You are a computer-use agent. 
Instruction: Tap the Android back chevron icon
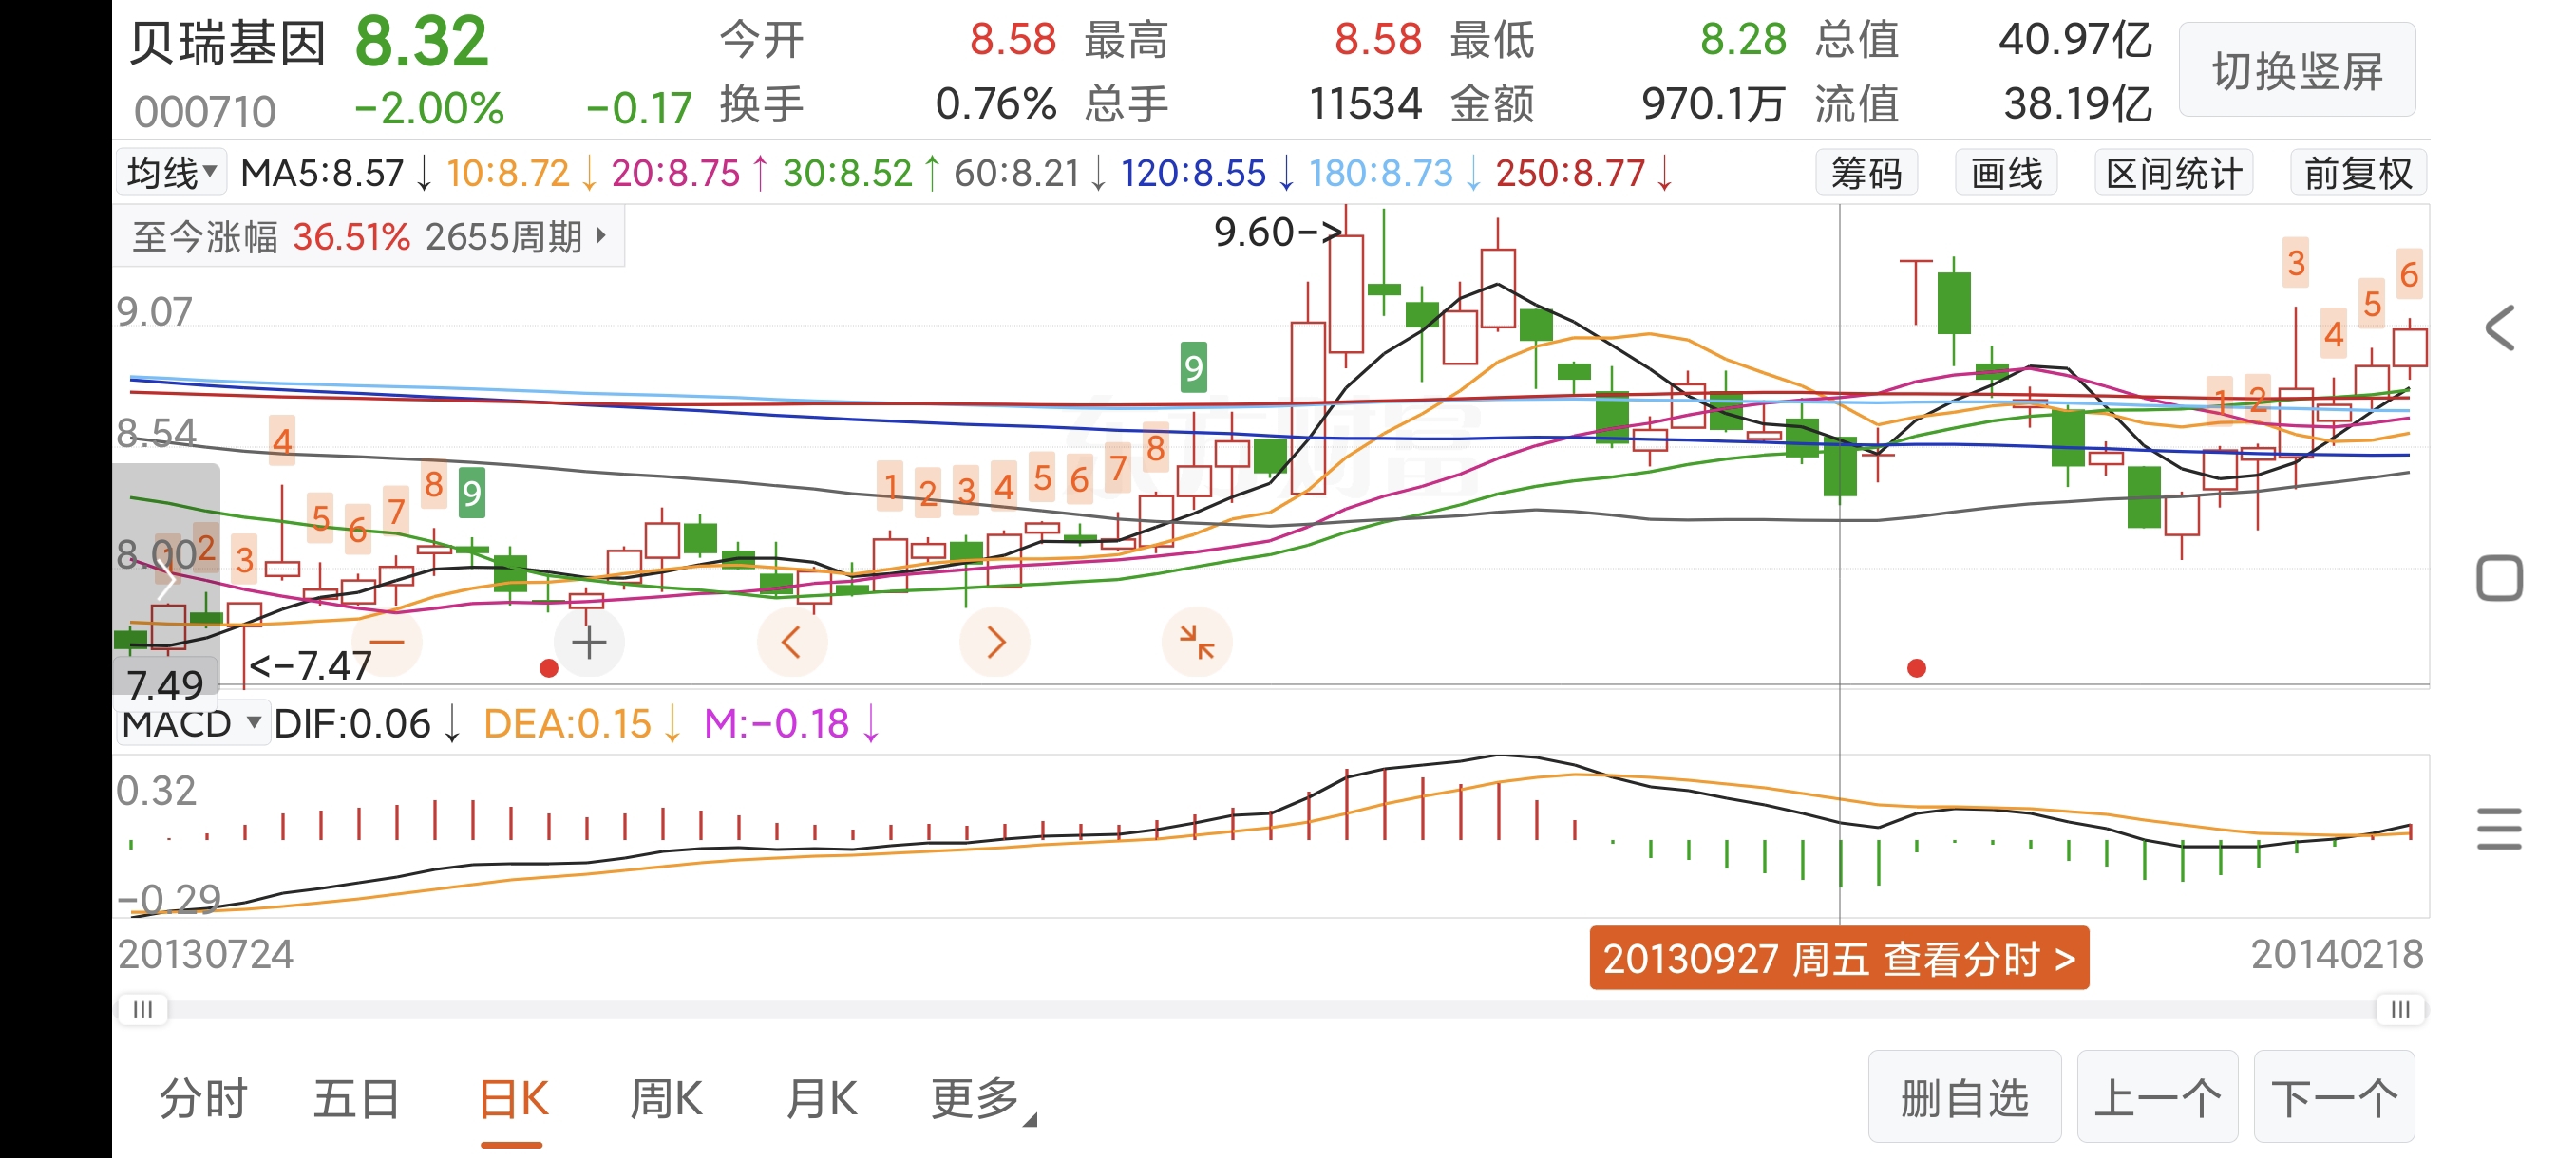point(2499,327)
